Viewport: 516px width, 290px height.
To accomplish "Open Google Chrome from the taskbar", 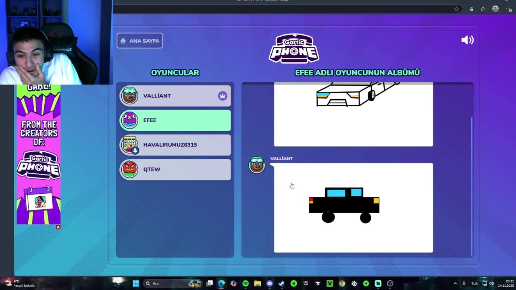I will 342,284.
